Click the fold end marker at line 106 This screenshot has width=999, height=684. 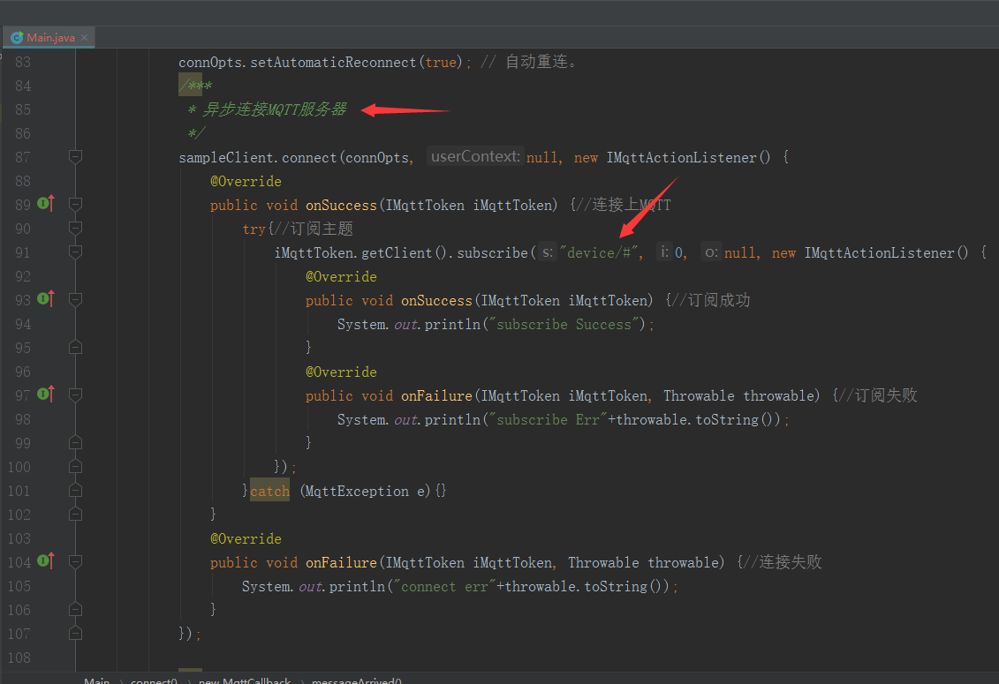pyautogui.click(x=75, y=610)
